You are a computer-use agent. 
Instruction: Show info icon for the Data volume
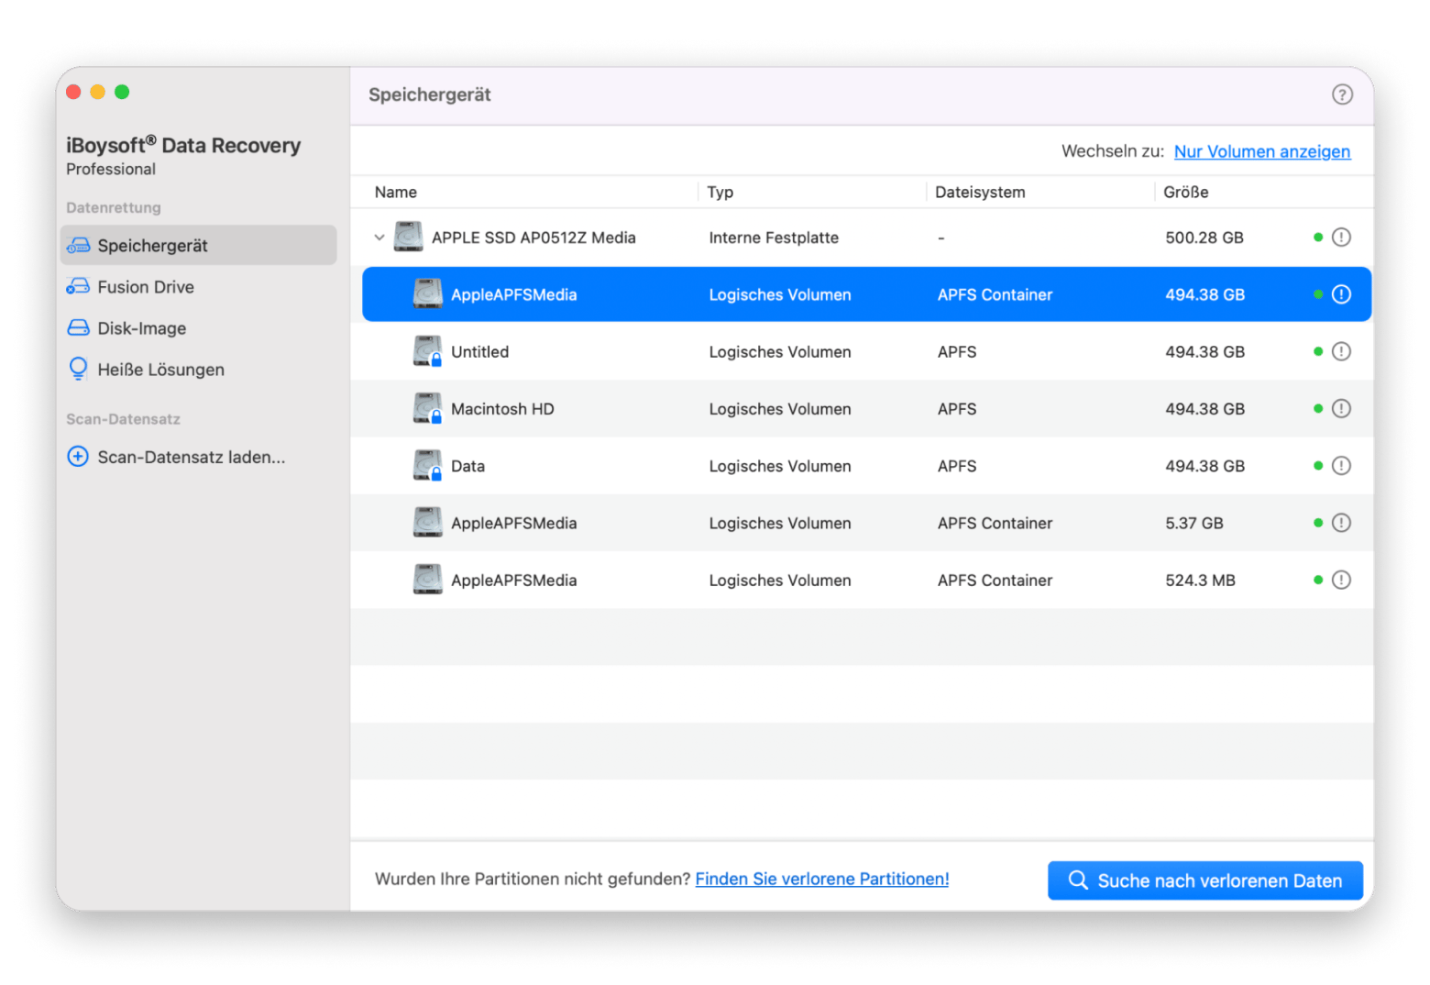point(1341,466)
